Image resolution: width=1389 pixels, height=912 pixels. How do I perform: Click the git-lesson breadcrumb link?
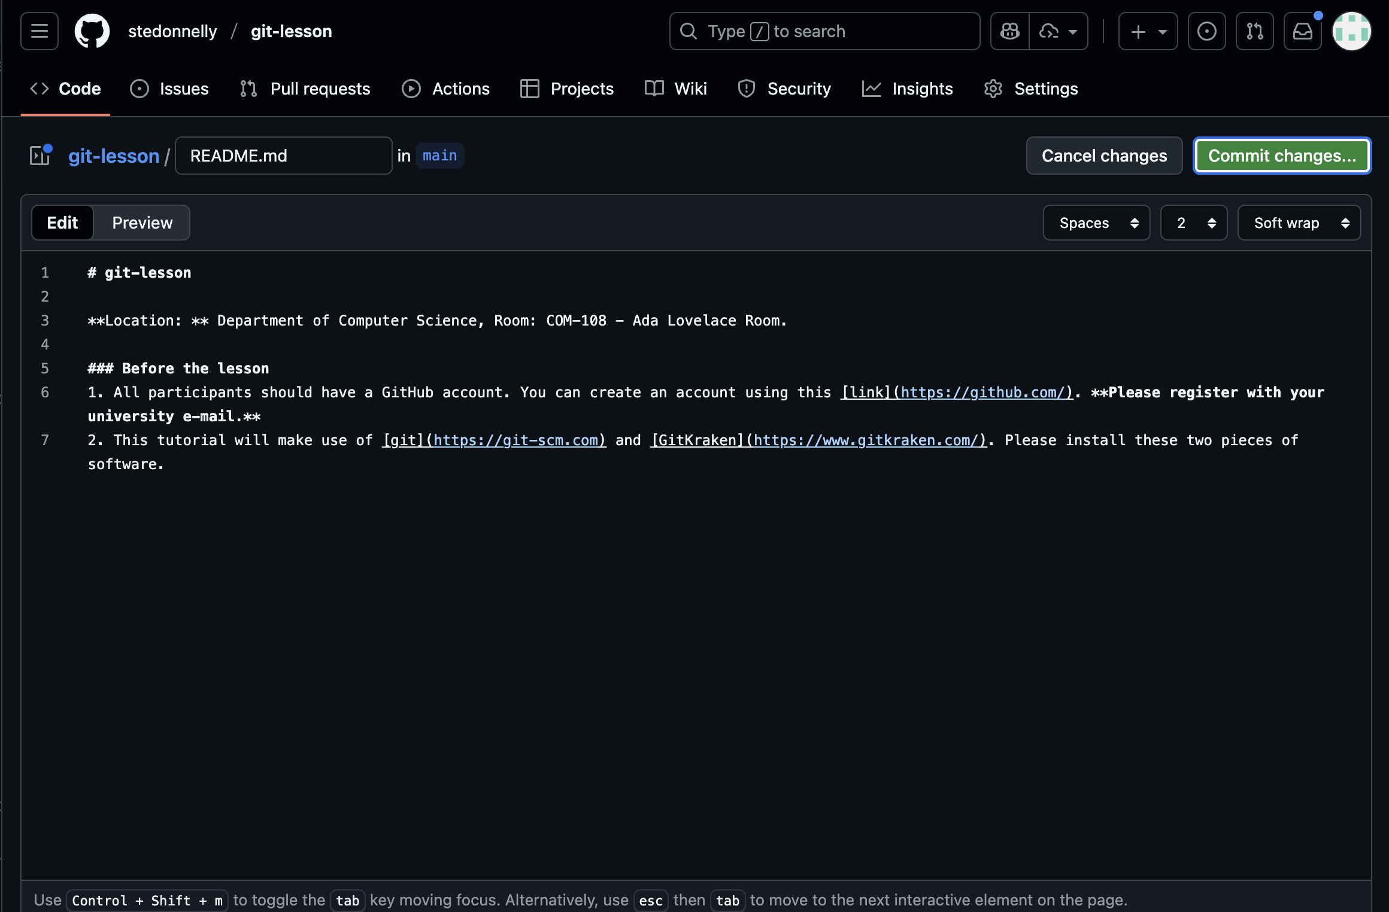[x=114, y=156]
